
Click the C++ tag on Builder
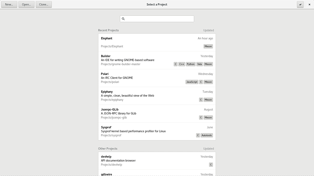point(181,64)
